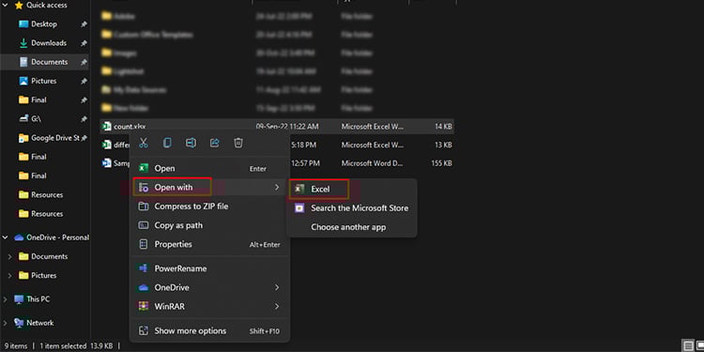Open the Google Drive St folder
This screenshot has width=704, height=352.
point(55,138)
